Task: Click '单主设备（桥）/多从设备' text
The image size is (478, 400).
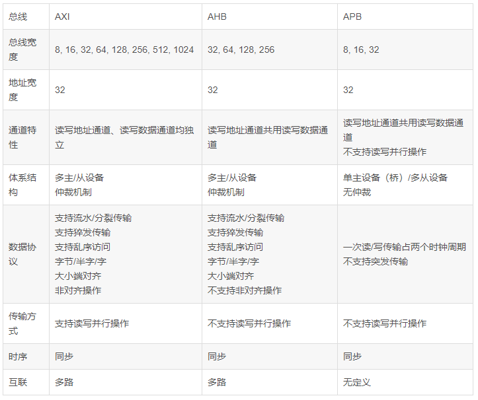Action: (395, 178)
